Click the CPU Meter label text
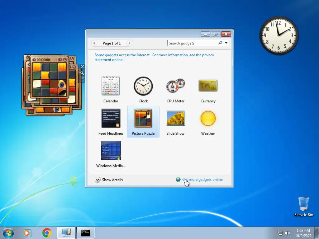319x239 pixels. [x=175, y=101]
